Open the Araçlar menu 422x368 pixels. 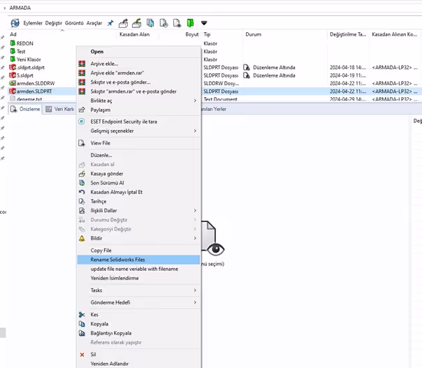[x=94, y=23]
